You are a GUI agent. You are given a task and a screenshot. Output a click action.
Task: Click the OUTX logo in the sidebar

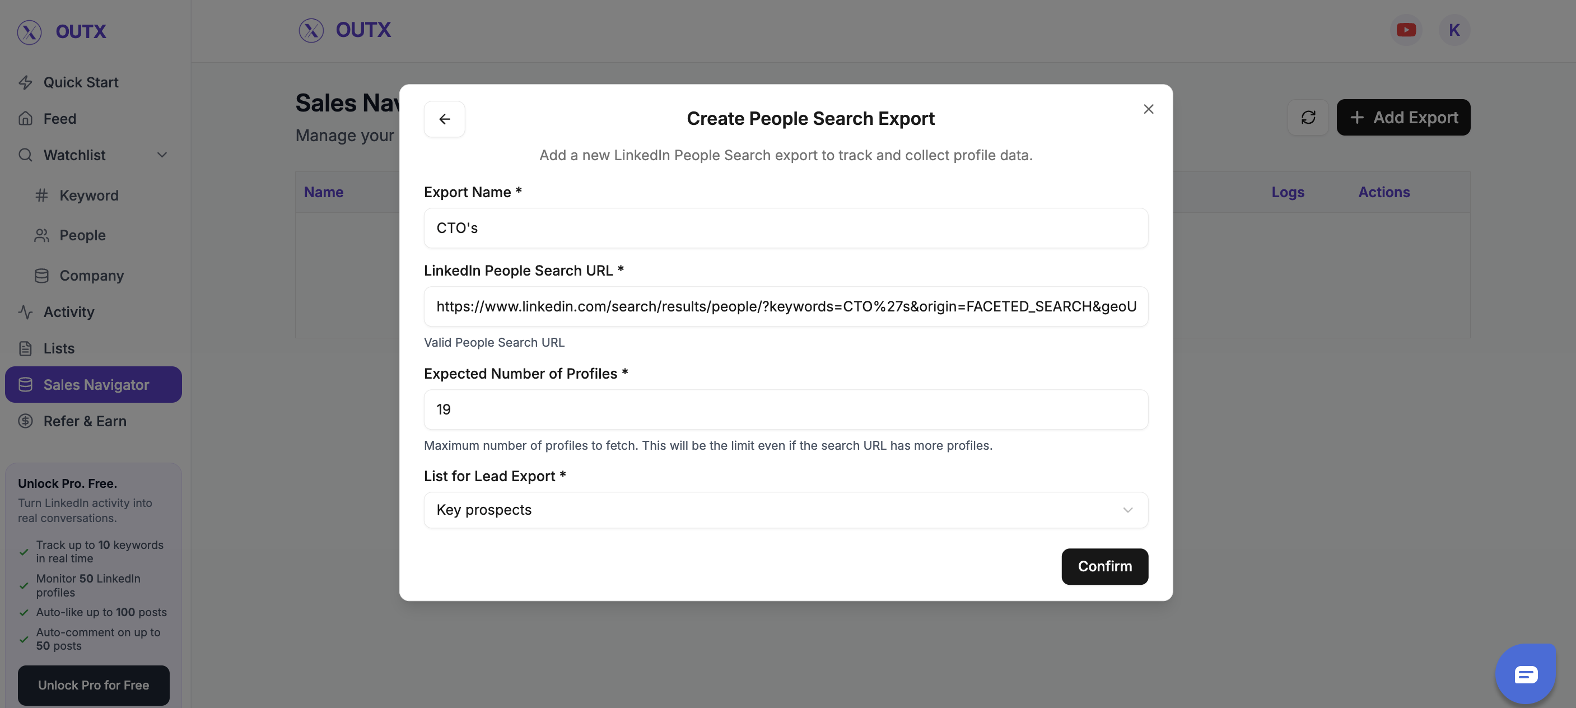(x=62, y=32)
